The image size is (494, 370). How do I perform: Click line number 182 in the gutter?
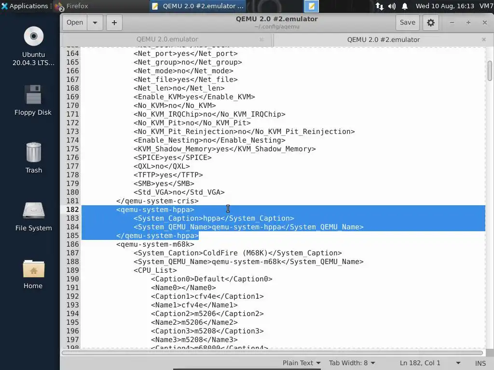72,210
